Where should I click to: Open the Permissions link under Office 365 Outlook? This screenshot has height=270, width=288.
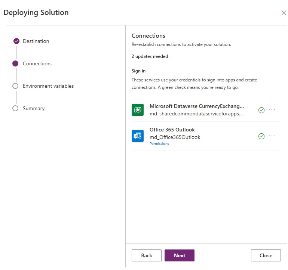[x=159, y=144]
